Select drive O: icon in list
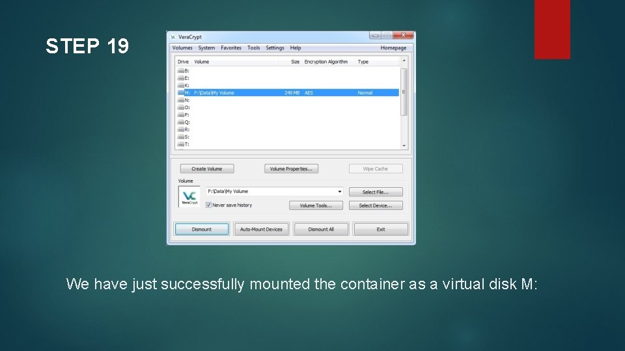625x351 pixels. click(x=181, y=107)
